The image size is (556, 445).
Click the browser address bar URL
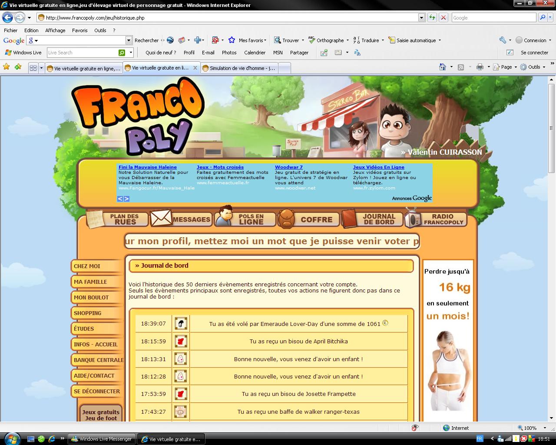[x=226, y=18]
